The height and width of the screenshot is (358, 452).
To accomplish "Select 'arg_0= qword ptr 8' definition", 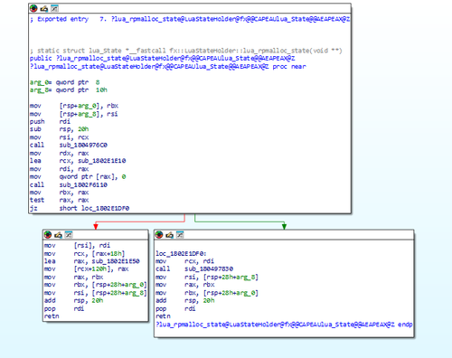I will click(x=65, y=82).
